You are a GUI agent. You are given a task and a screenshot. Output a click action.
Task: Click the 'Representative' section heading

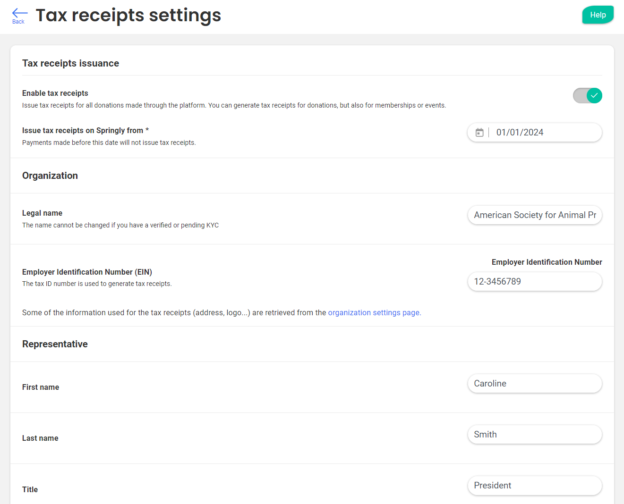[x=55, y=344]
